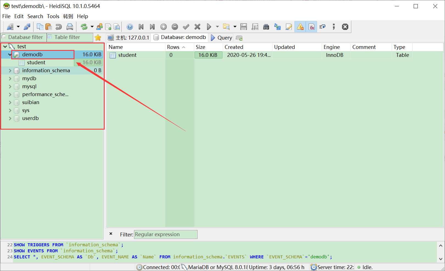Image resolution: width=445 pixels, height=271 pixels.
Task: Go to the last row icon
Action: tap(152, 27)
